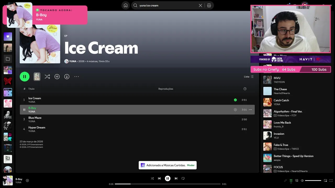Image resolution: width=335 pixels, height=188 pixels.
Task: Play Fake & True by TWICE from the queue
Action: [296, 147]
